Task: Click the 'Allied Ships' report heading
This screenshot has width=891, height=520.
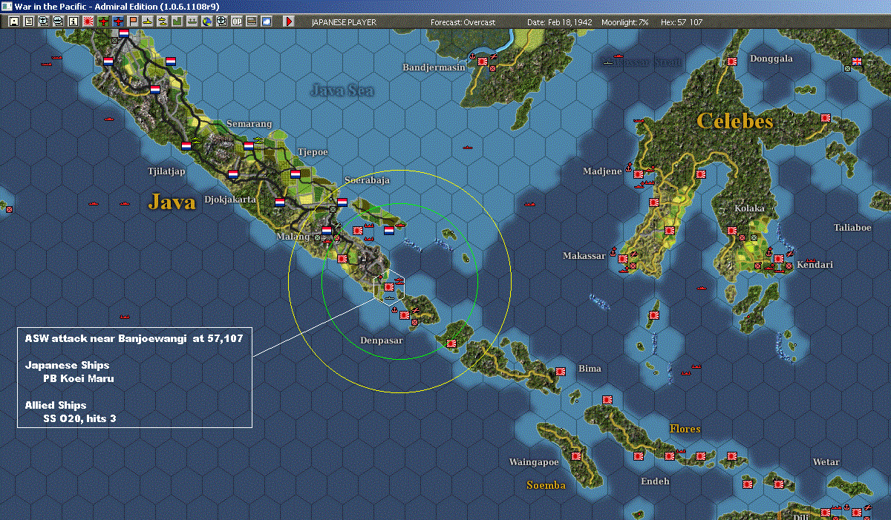Action: pos(55,405)
